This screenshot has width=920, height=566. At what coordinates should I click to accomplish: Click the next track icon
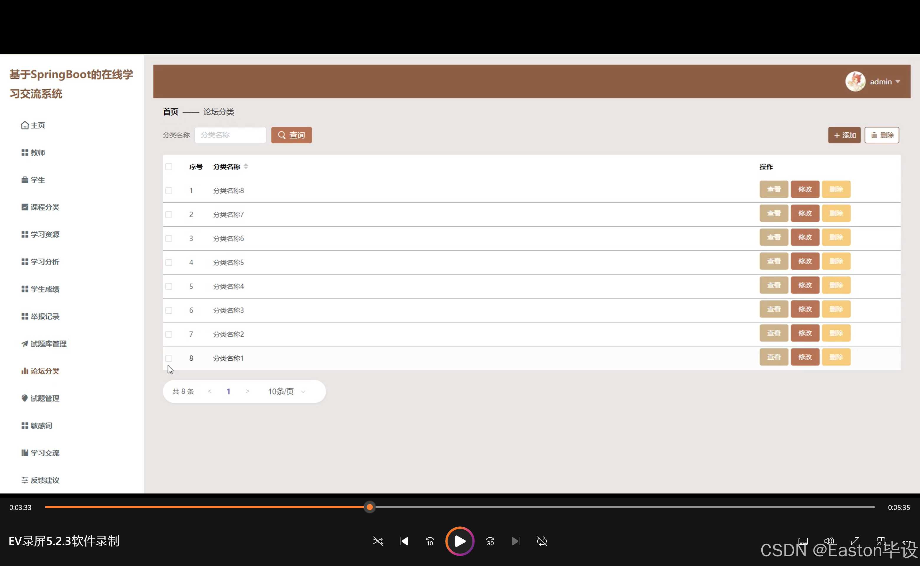(516, 541)
